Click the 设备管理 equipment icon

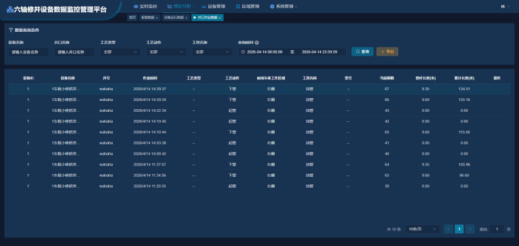(204, 6)
